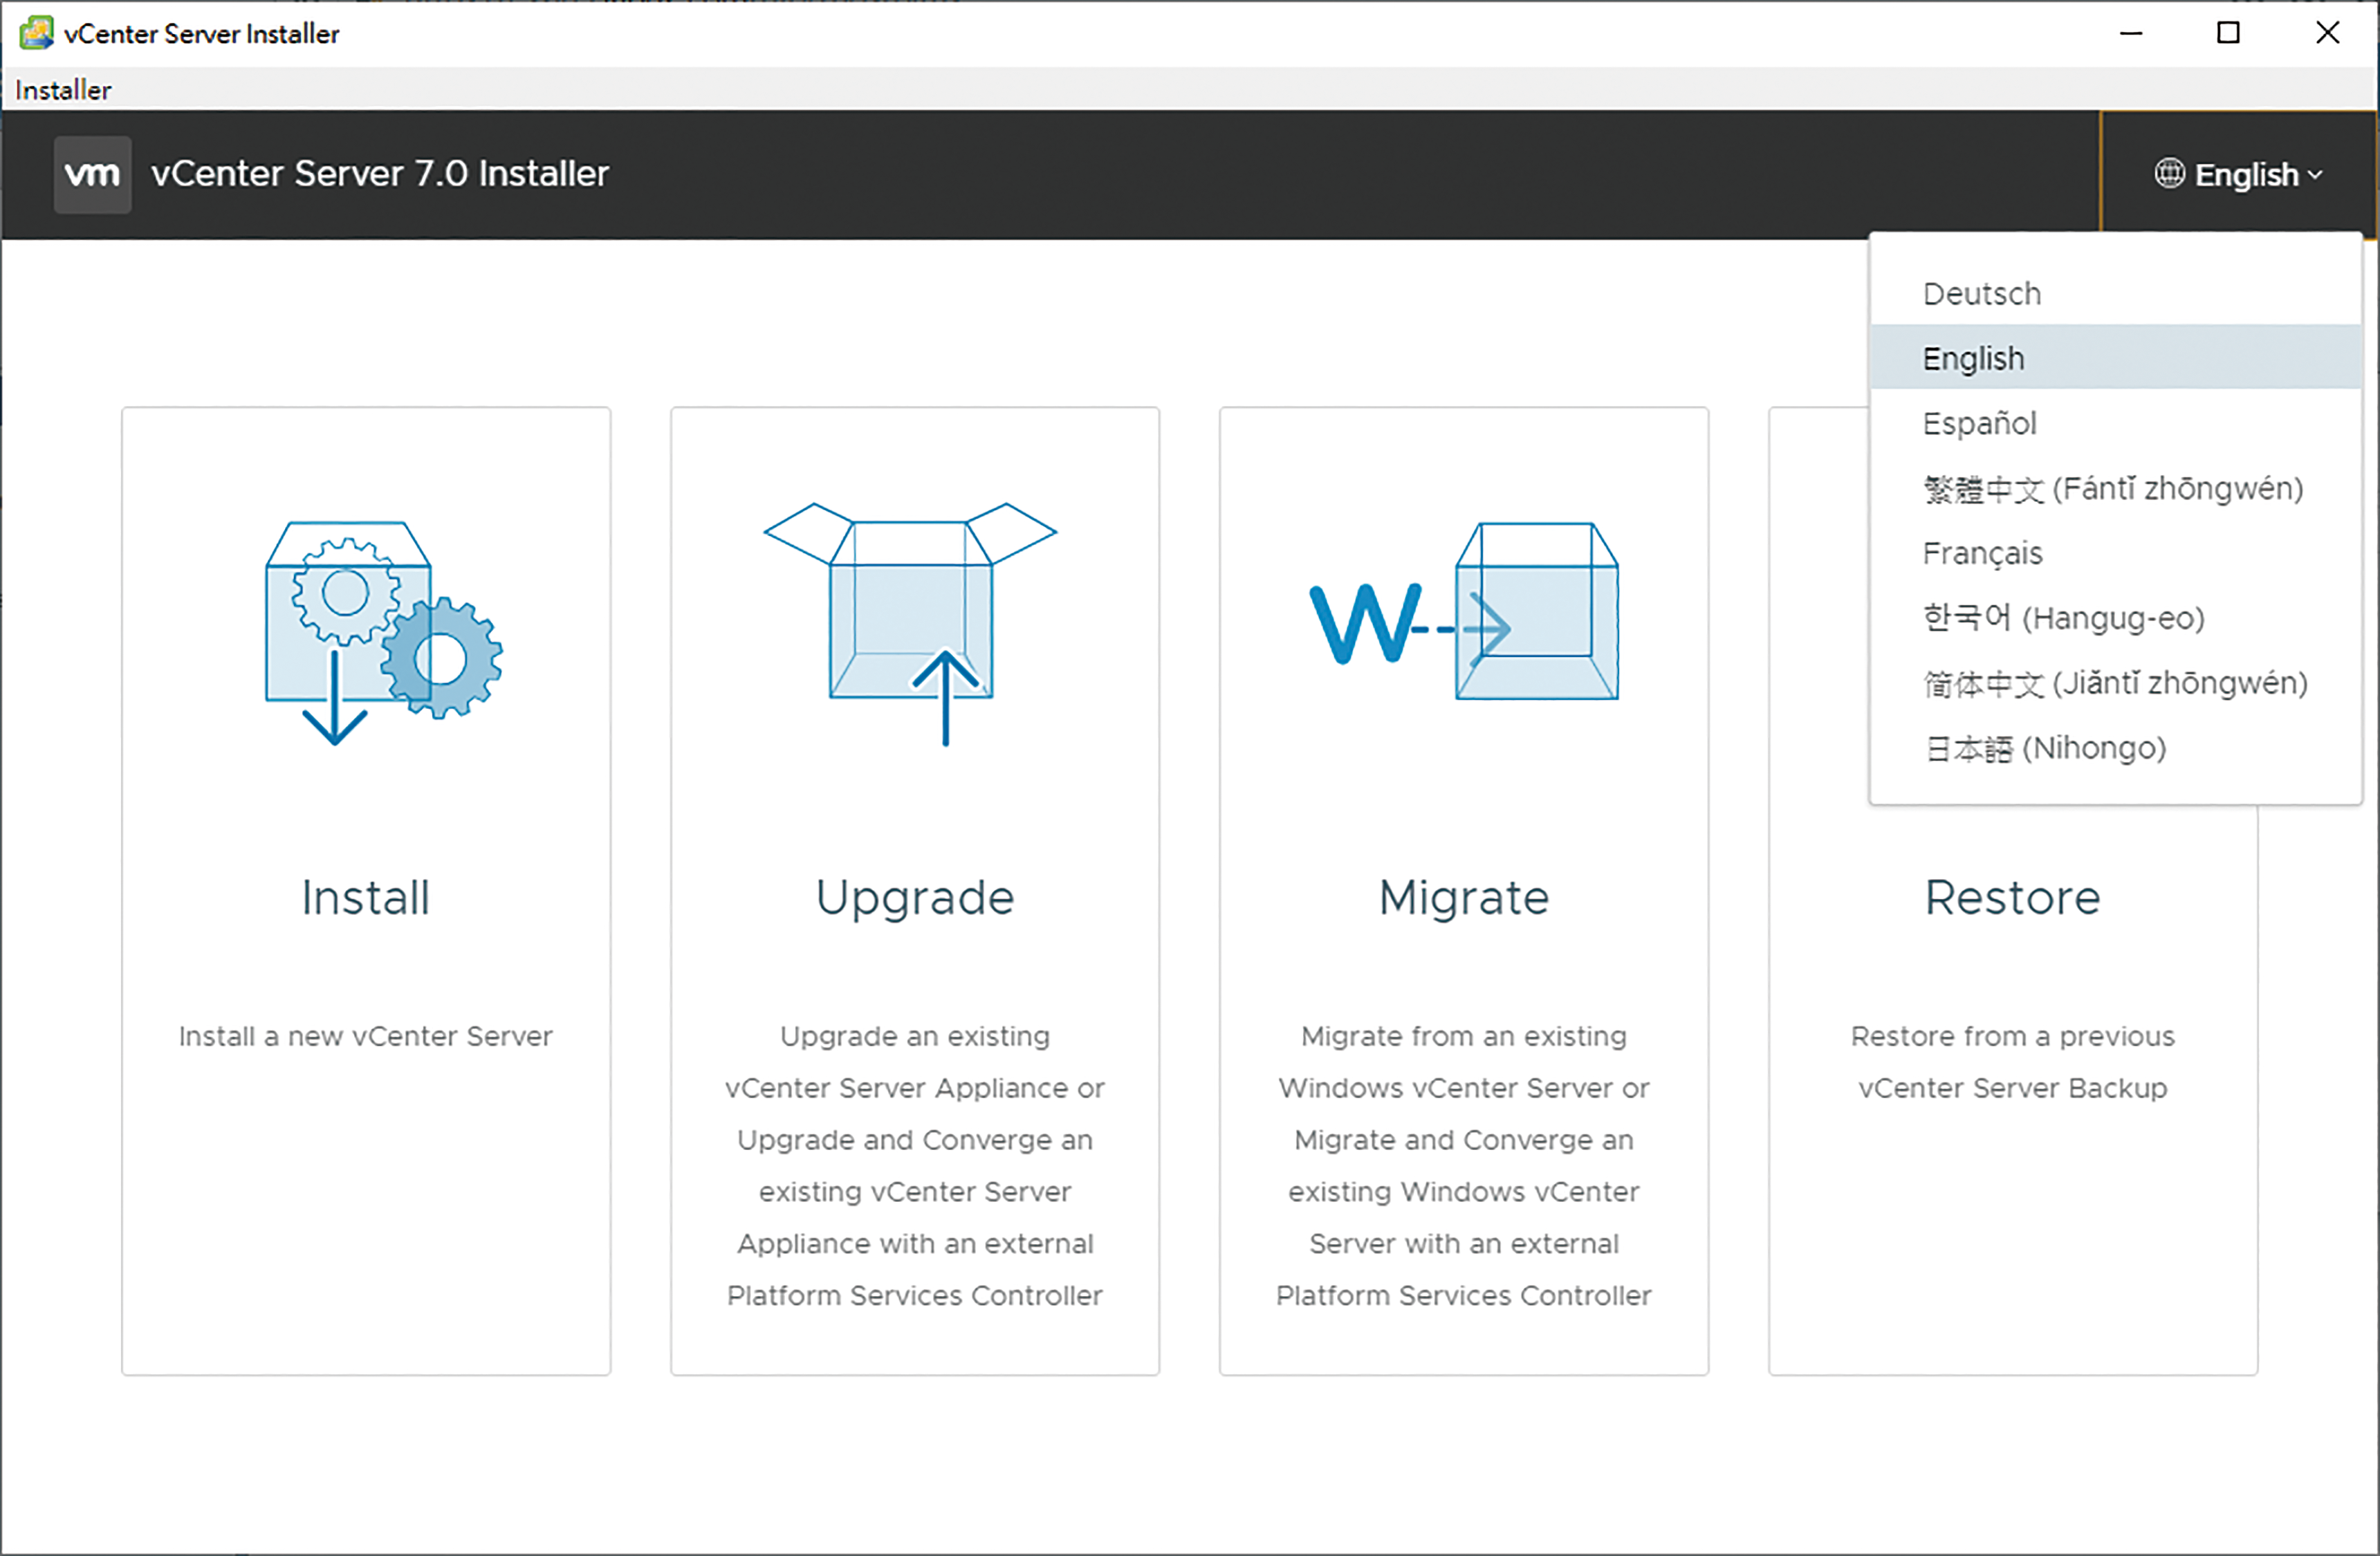Maximize the vCenter Server Installer window
Screen dimensions: 2380x1556
(2228, 33)
